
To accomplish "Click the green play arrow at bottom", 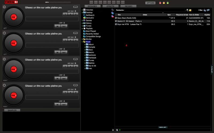I will 120,130.
